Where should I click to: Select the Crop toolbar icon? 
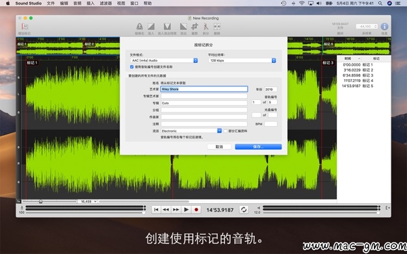coord(194,27)
